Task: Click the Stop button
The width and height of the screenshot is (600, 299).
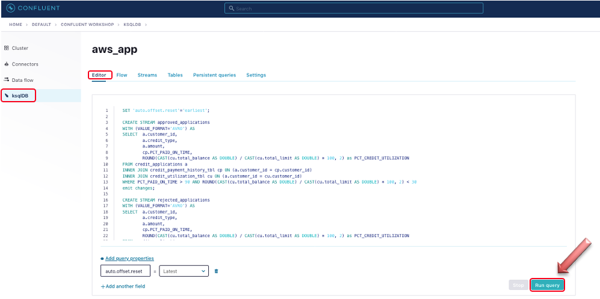Action: pyautogui.click(x=518, y=285)
